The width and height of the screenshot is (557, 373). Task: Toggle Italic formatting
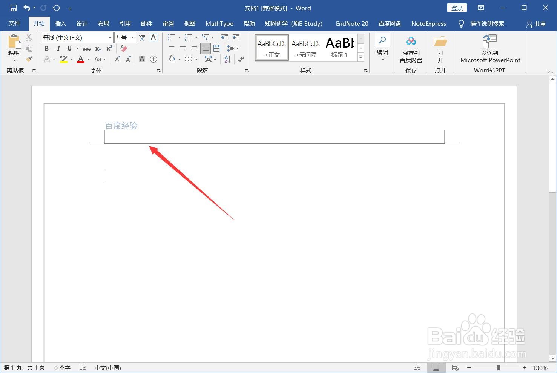click(58, 48)
